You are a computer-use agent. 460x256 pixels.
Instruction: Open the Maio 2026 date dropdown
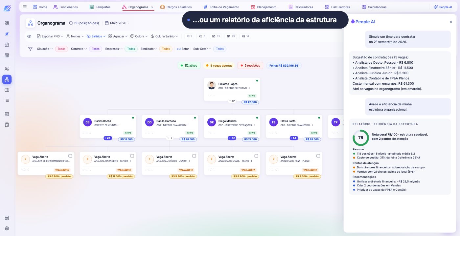117,23
